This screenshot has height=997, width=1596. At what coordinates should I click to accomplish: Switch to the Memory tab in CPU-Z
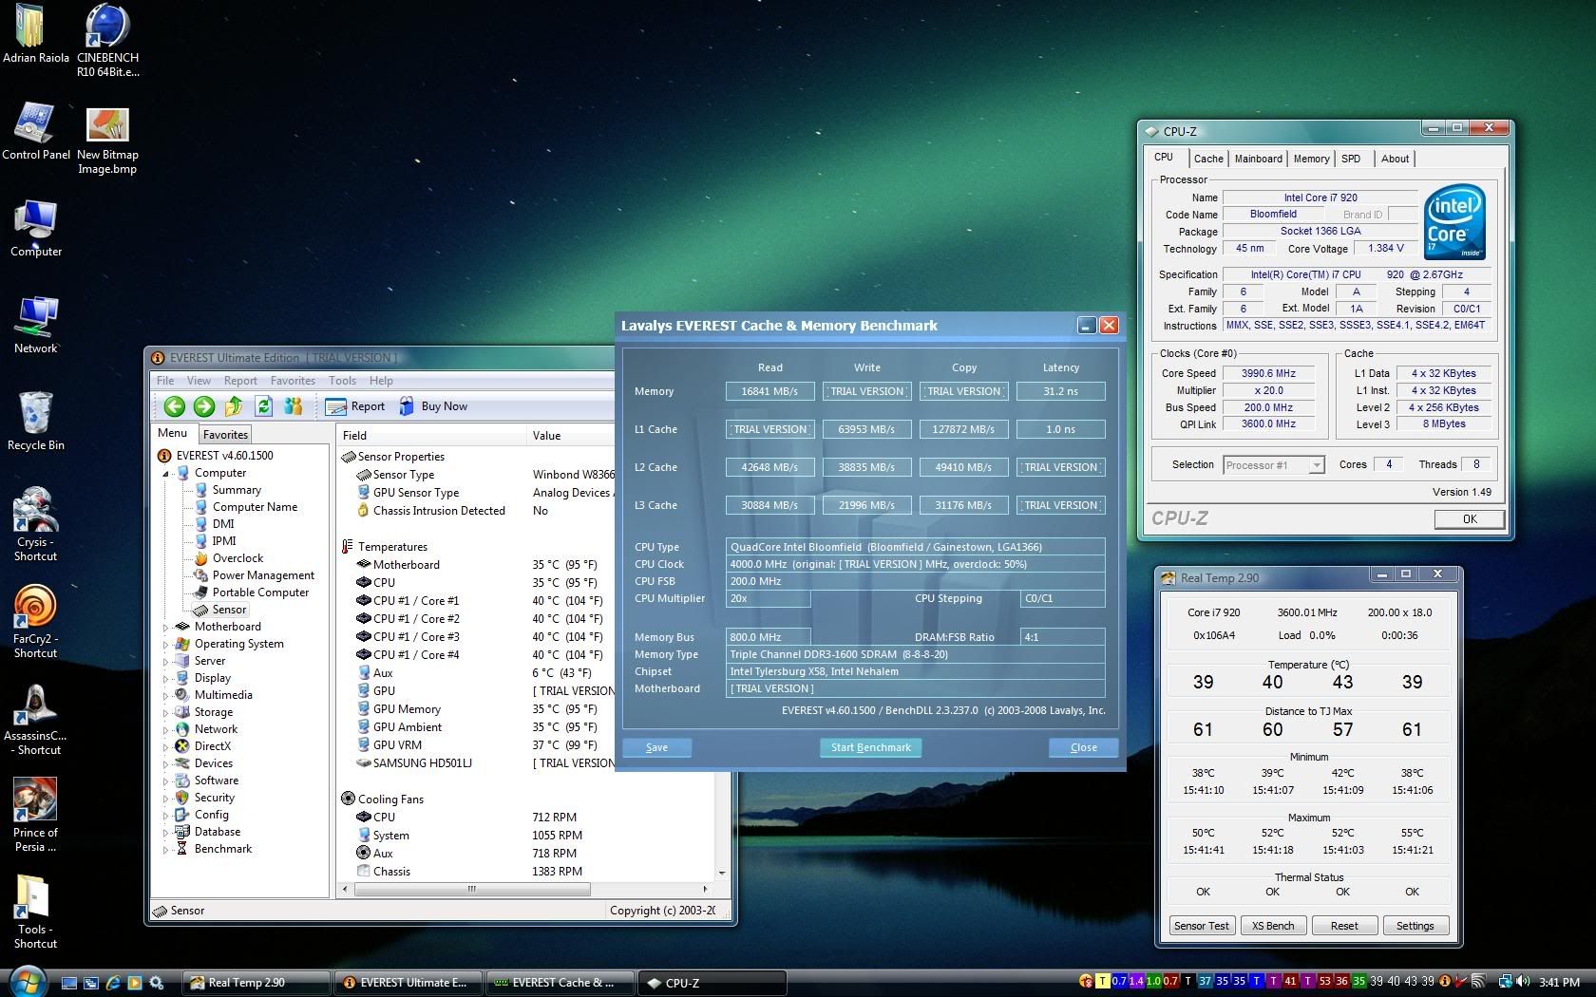[1311, 159]
